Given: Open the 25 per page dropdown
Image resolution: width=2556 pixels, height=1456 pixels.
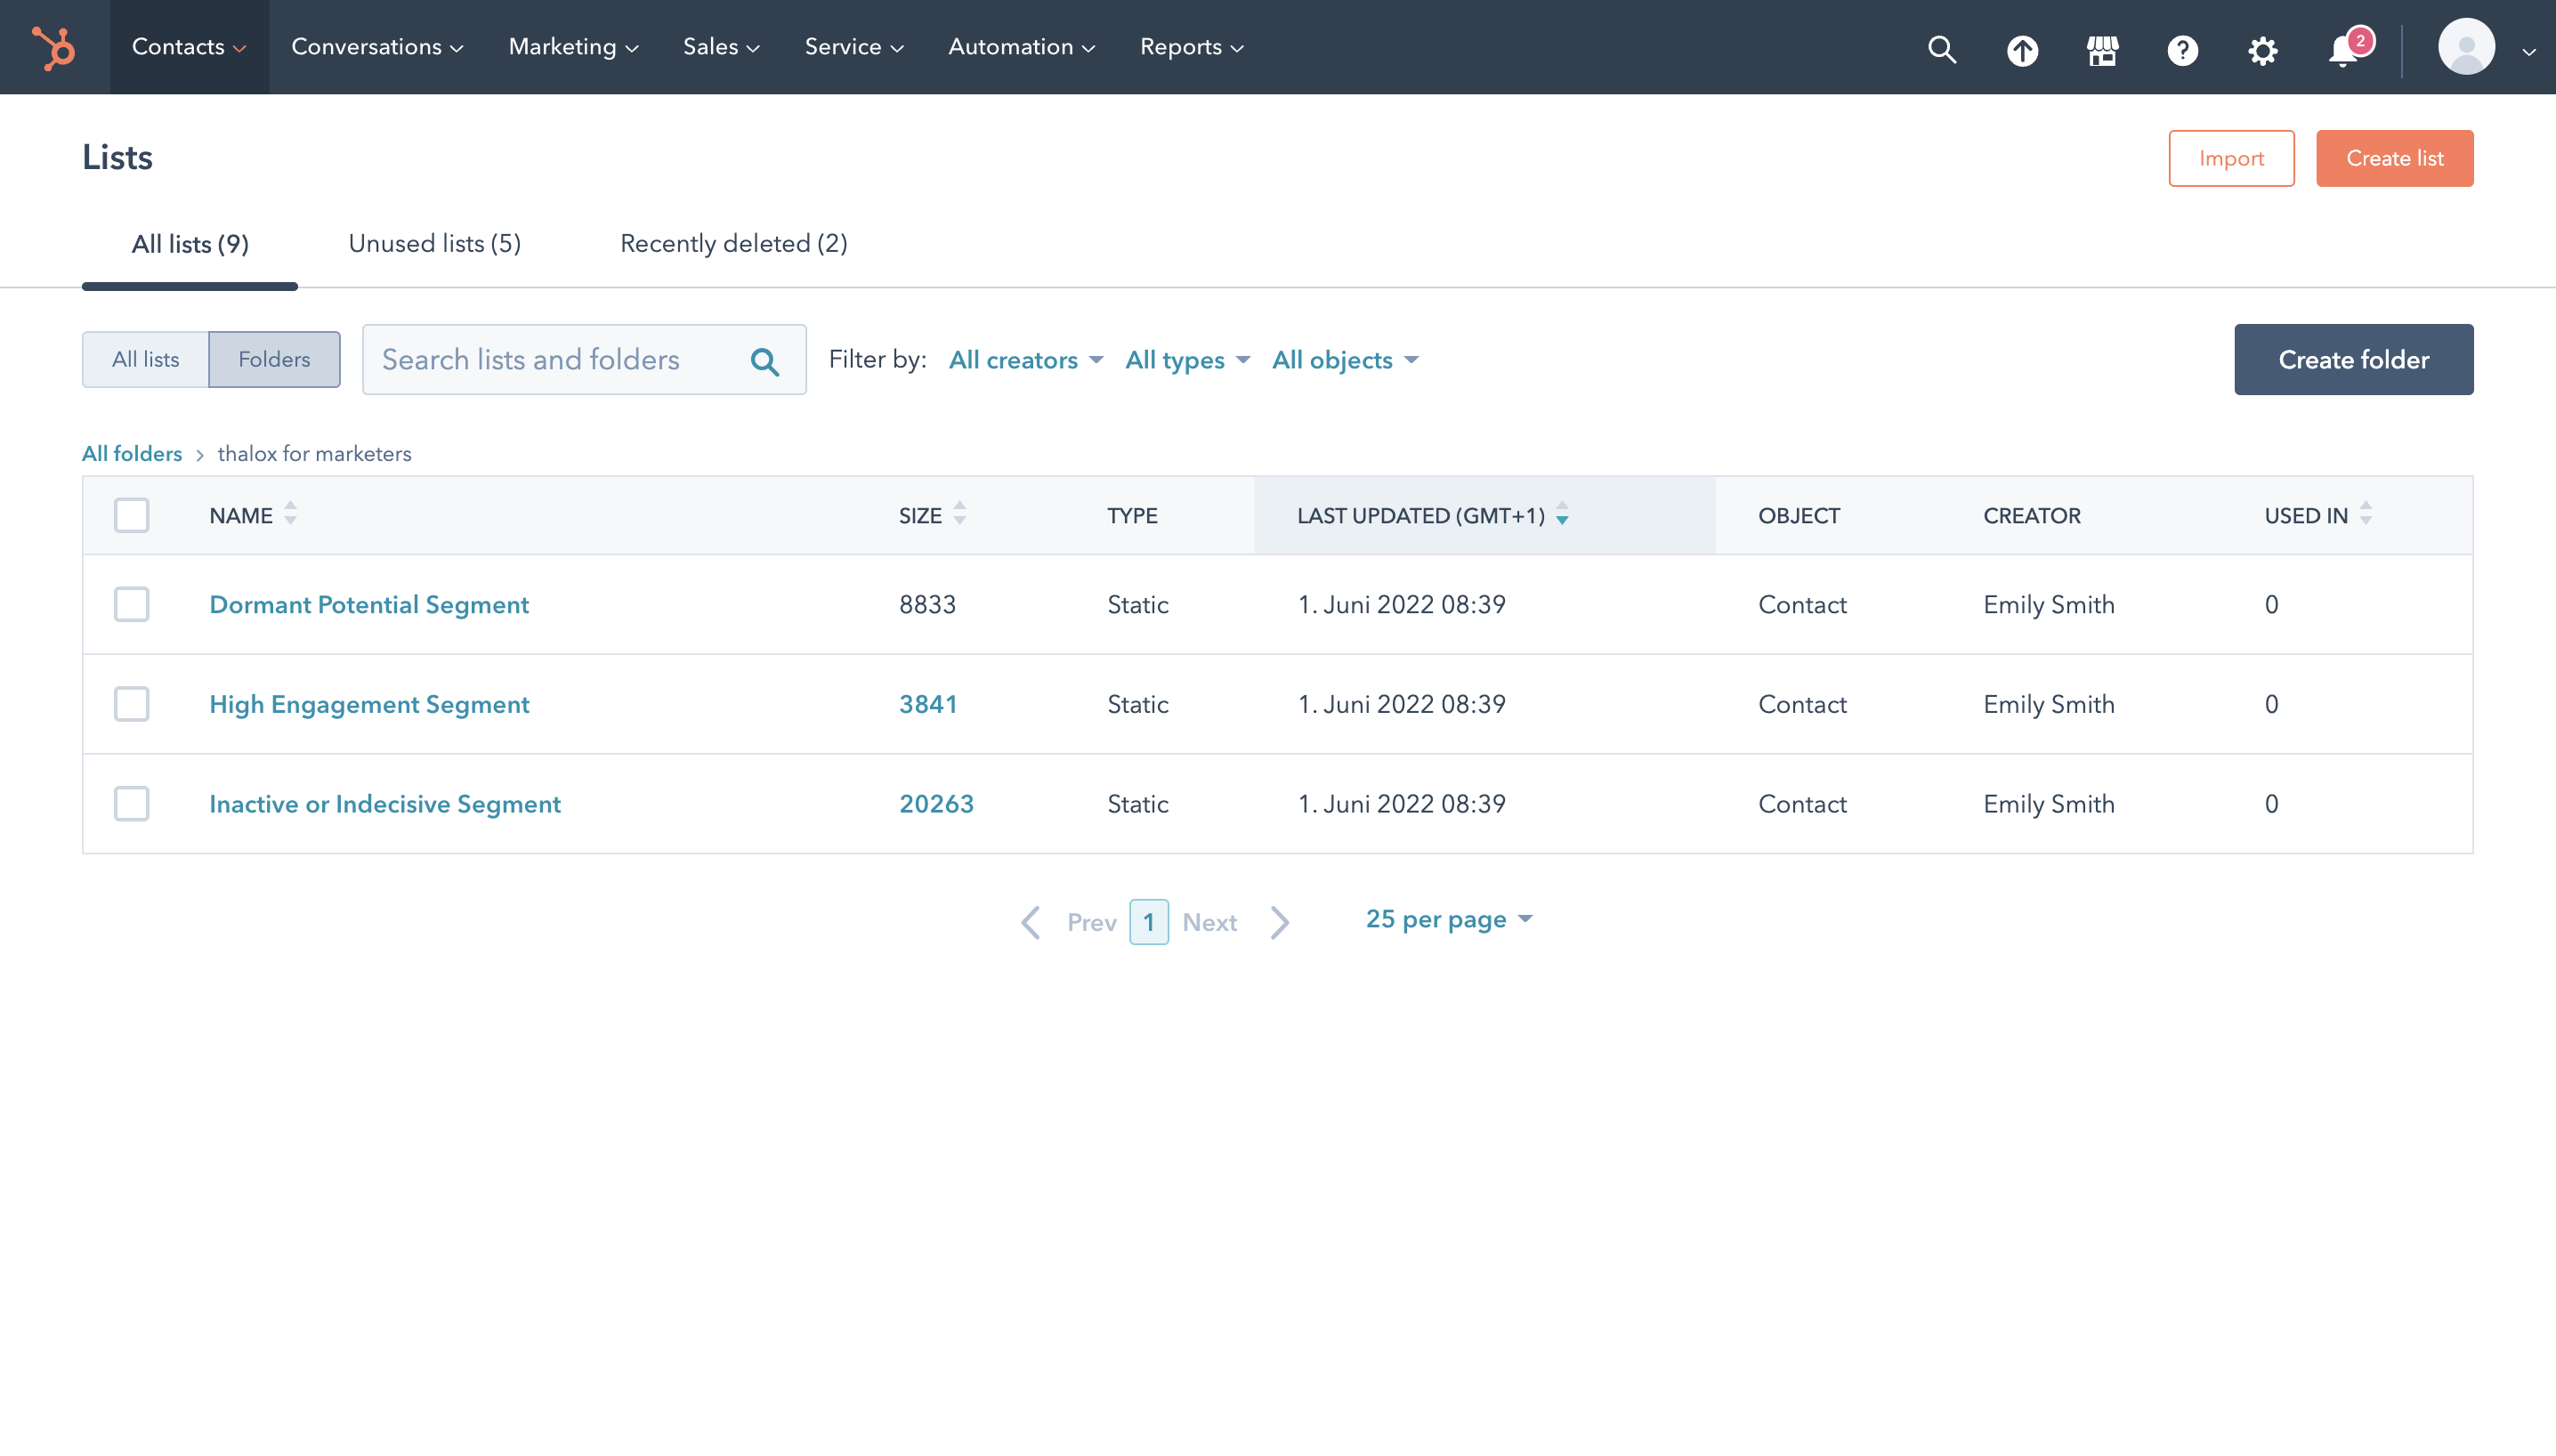Looking at the screenshot, I should pos(1448,919).
